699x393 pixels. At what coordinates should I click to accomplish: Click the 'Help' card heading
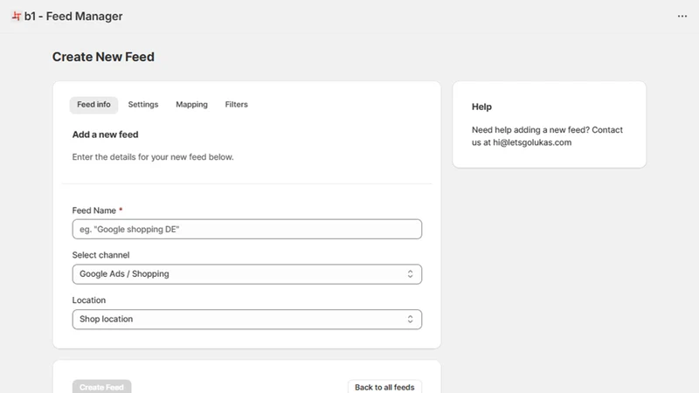click(x=481, y=107)
